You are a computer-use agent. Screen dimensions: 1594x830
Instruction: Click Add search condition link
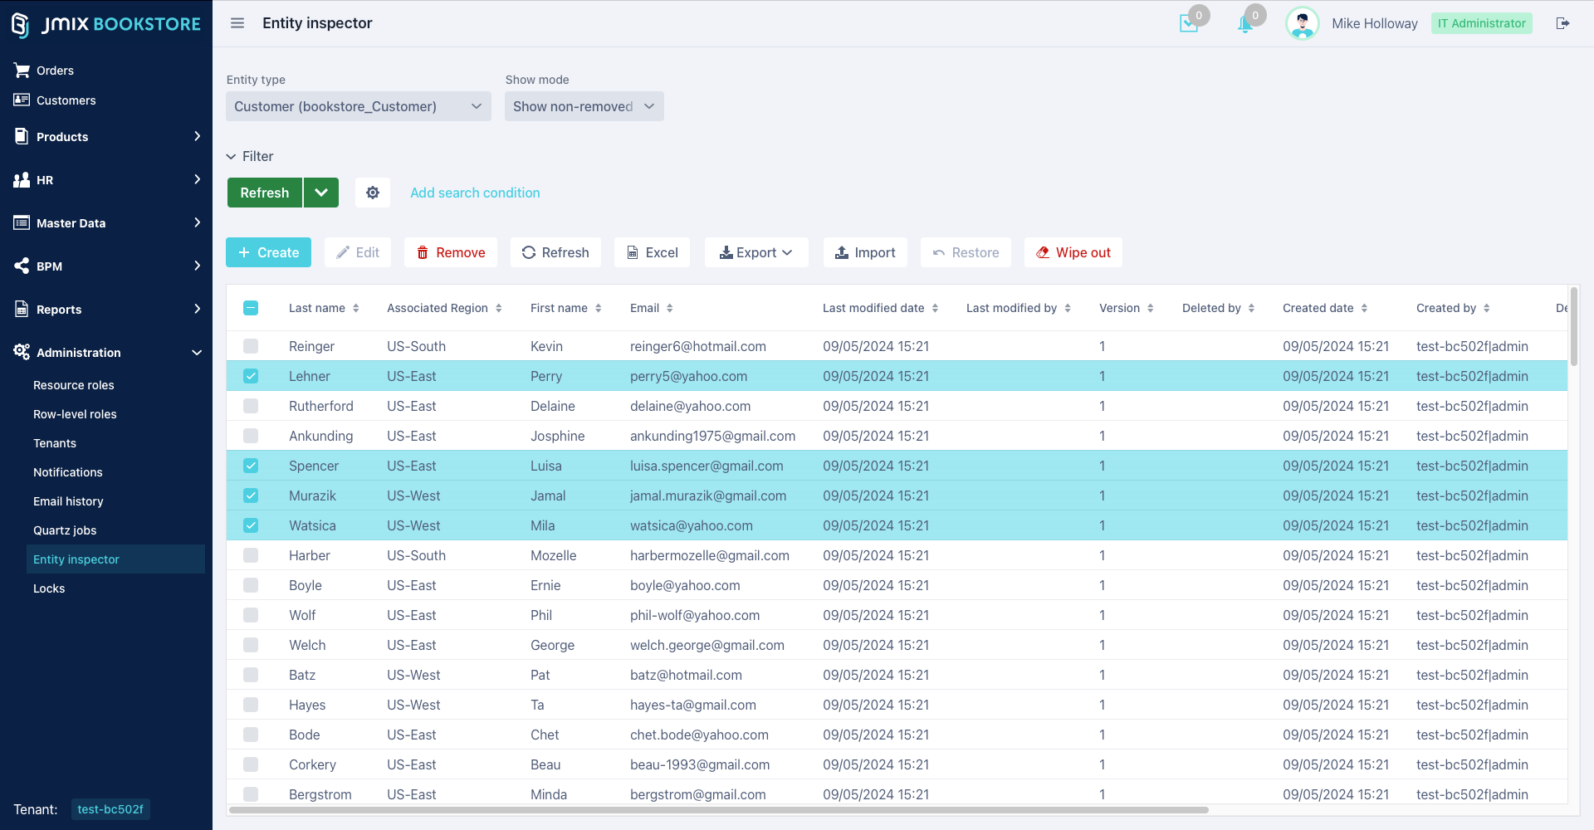(x=475, y=193)
